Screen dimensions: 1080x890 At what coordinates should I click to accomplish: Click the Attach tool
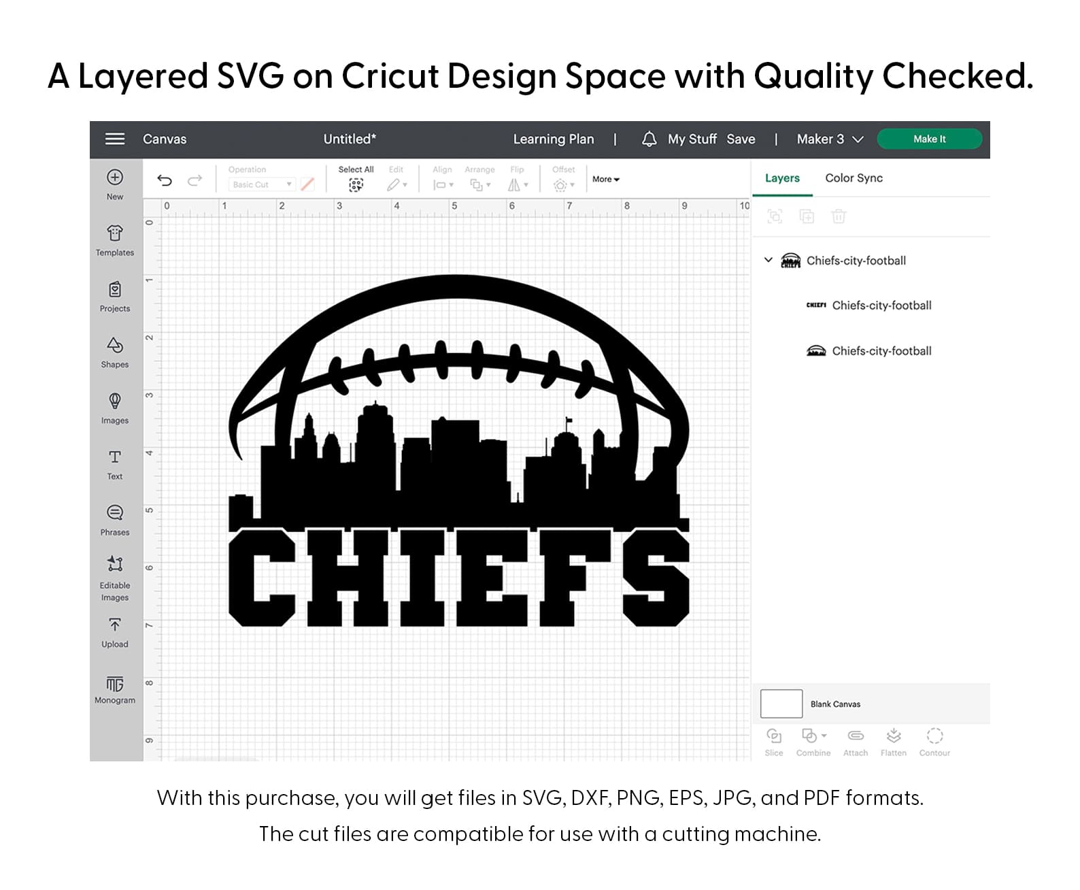pyautogui.click(x=856, y=742)
